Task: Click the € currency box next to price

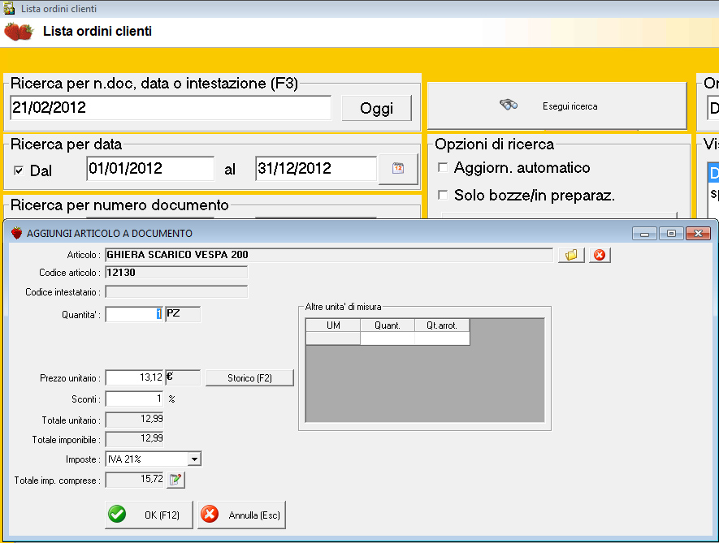Action: (183, 377)
